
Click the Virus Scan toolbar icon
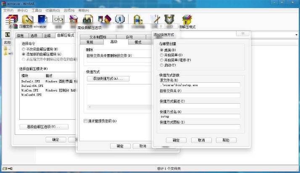click(138, 19)
